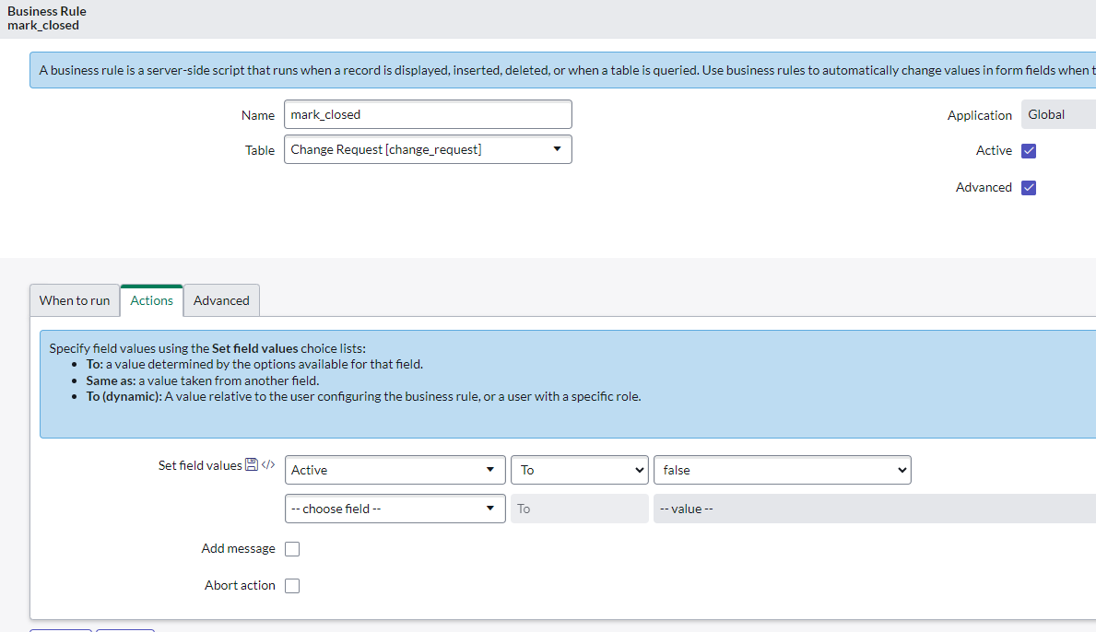Open the 'To' operator dropdown
Screen dimensions: 1096x632
click(x=579, y=470)
